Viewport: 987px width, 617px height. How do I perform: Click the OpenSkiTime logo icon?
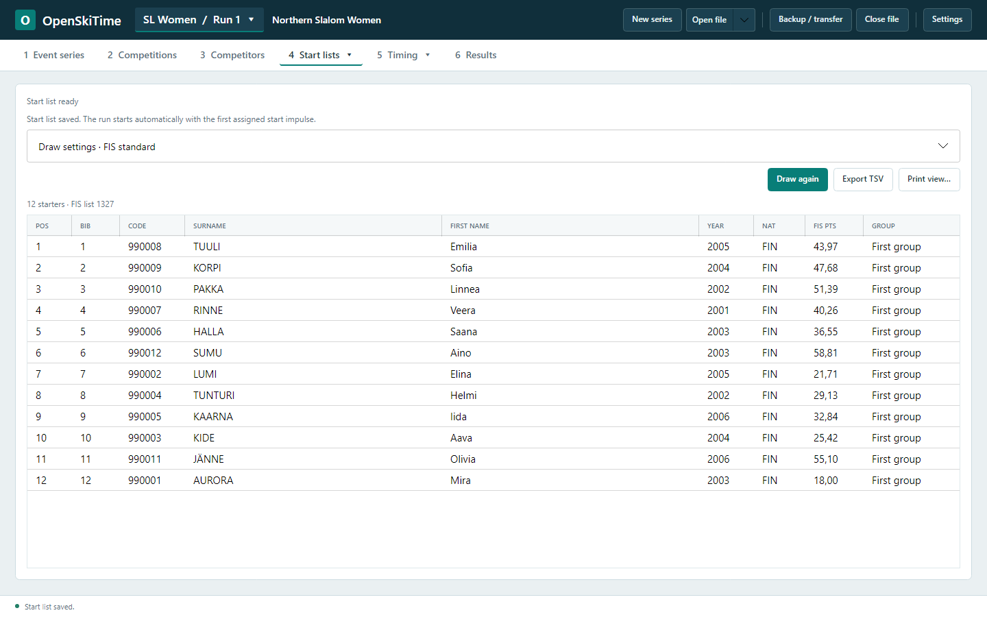point(25,20)
